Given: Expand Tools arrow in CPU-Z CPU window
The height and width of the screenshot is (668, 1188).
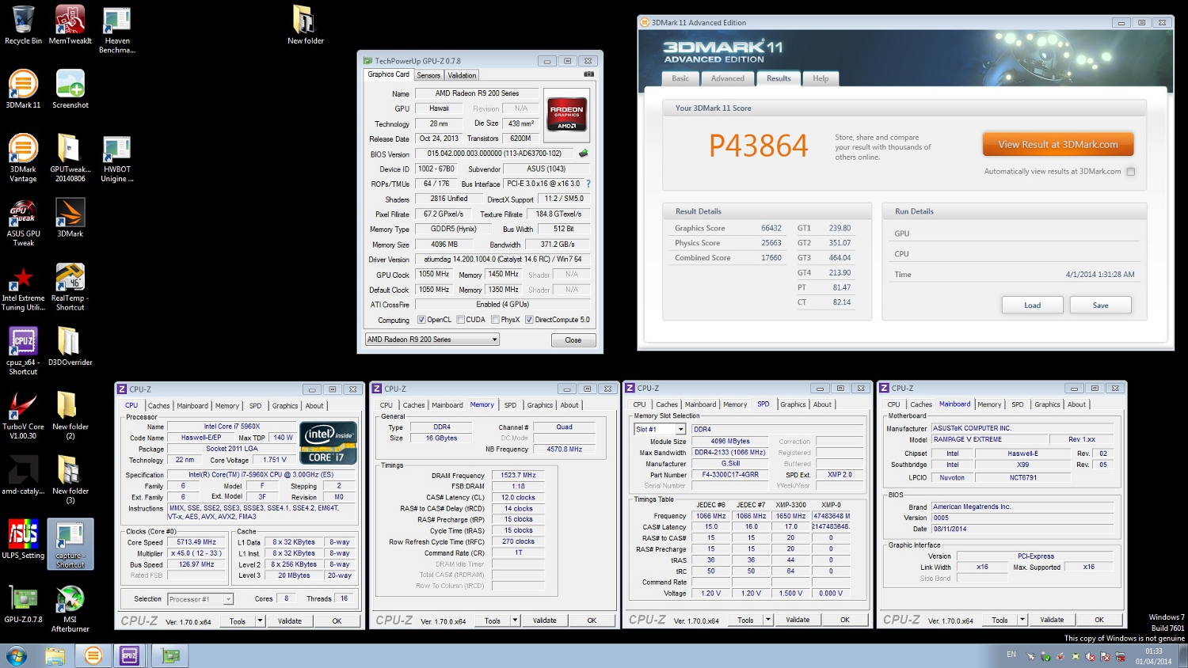Looking at the screenshot, I should (x=260, y=621).
